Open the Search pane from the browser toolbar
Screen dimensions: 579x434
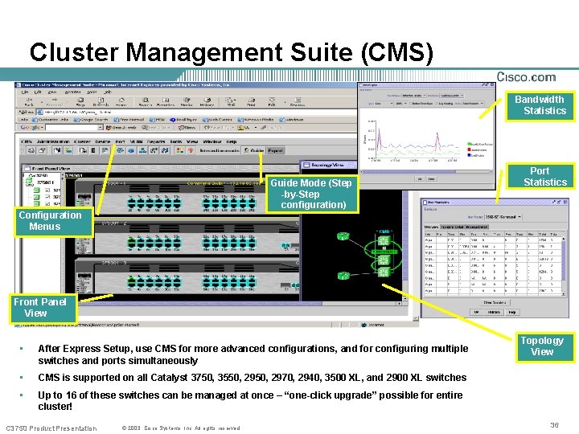pyautogui.click(x=146, y=102)
